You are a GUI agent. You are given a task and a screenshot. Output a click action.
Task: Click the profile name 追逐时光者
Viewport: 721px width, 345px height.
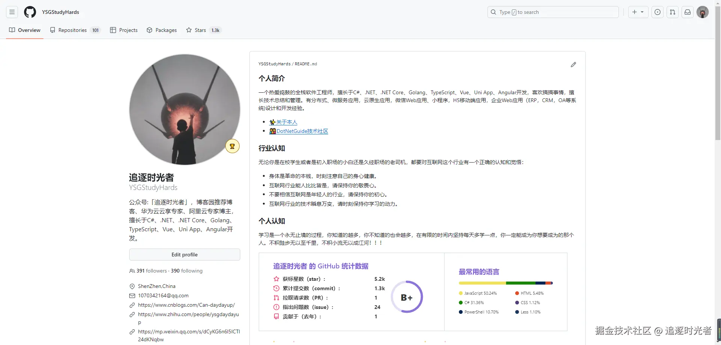coord(151,177)
